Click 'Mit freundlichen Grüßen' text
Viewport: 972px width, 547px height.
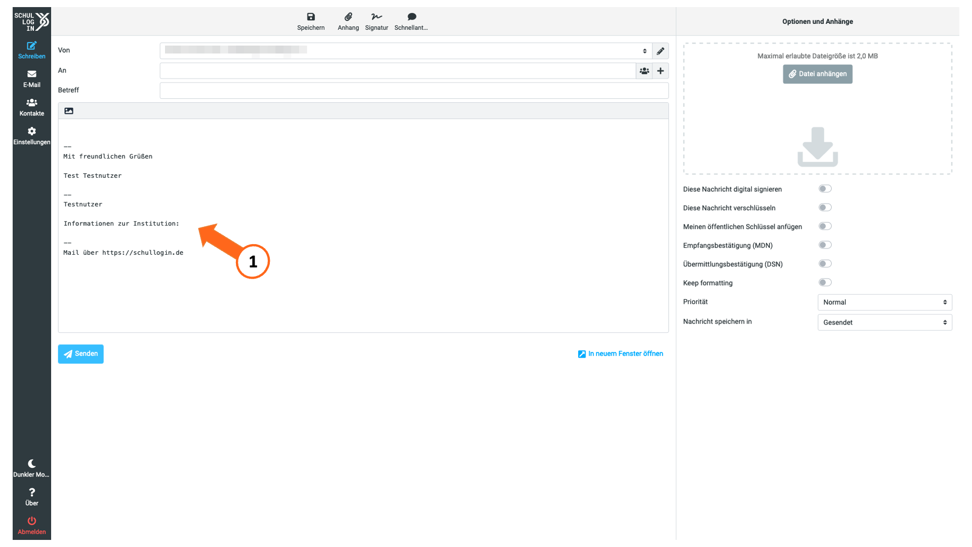tap(108, 157)
